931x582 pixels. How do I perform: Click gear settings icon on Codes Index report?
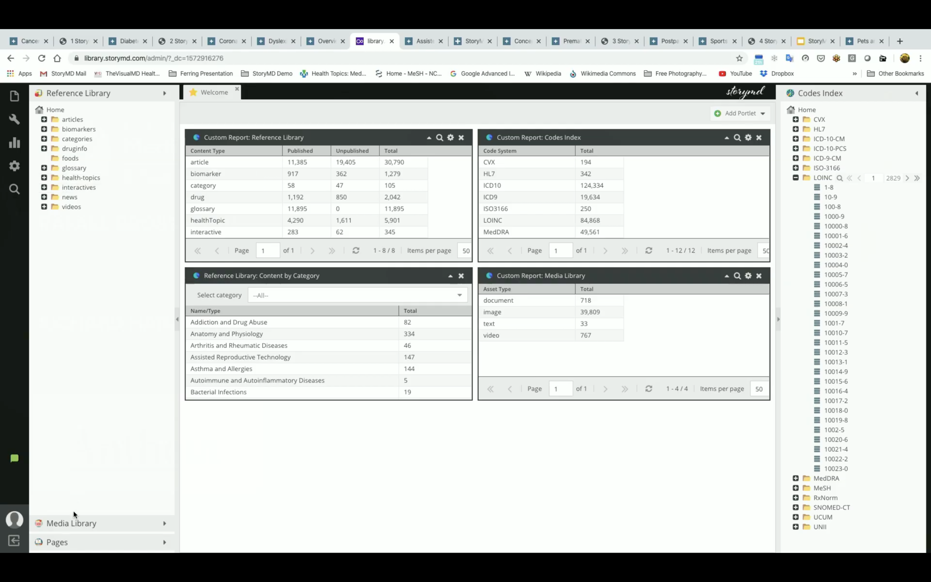(748, 137)
